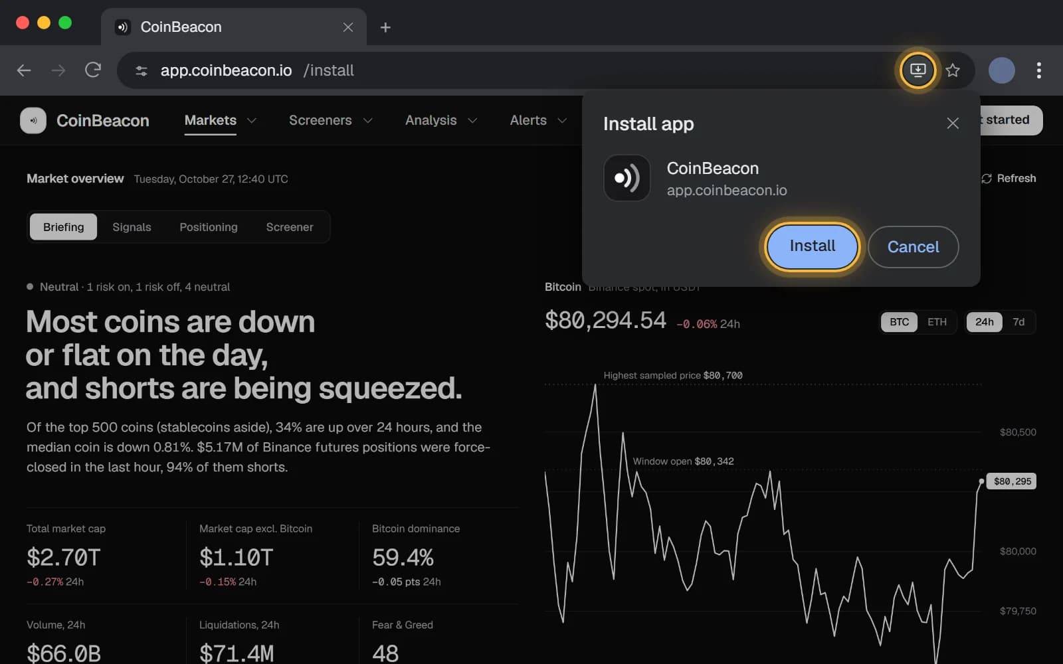Image resolution: width=1063 pixels, height=664 pixels.
Task: Open the Screener tab
Action: click(290, 227)
